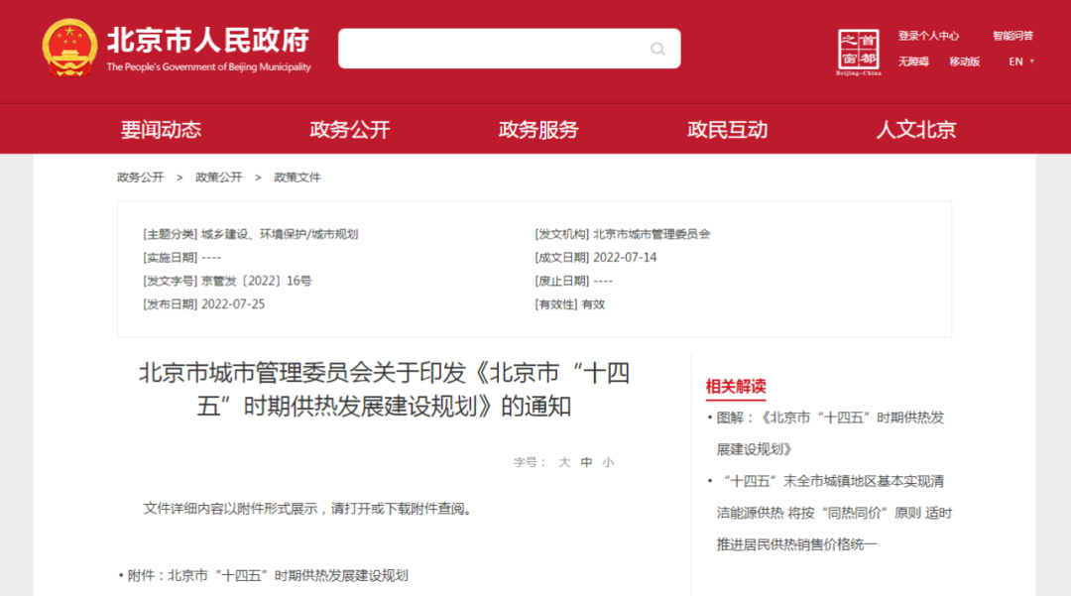Click inside the search input box
1071x596 pixels.
(x=496, y=49)
